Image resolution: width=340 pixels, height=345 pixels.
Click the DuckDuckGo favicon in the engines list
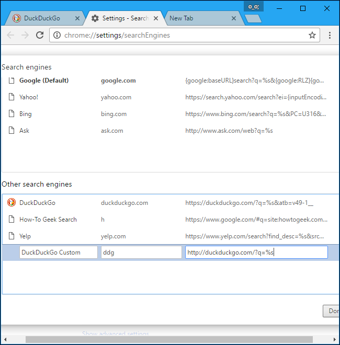click(x=11, y=203)
